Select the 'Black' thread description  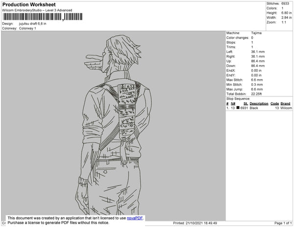pyautogui.click(x=254, y=108)
